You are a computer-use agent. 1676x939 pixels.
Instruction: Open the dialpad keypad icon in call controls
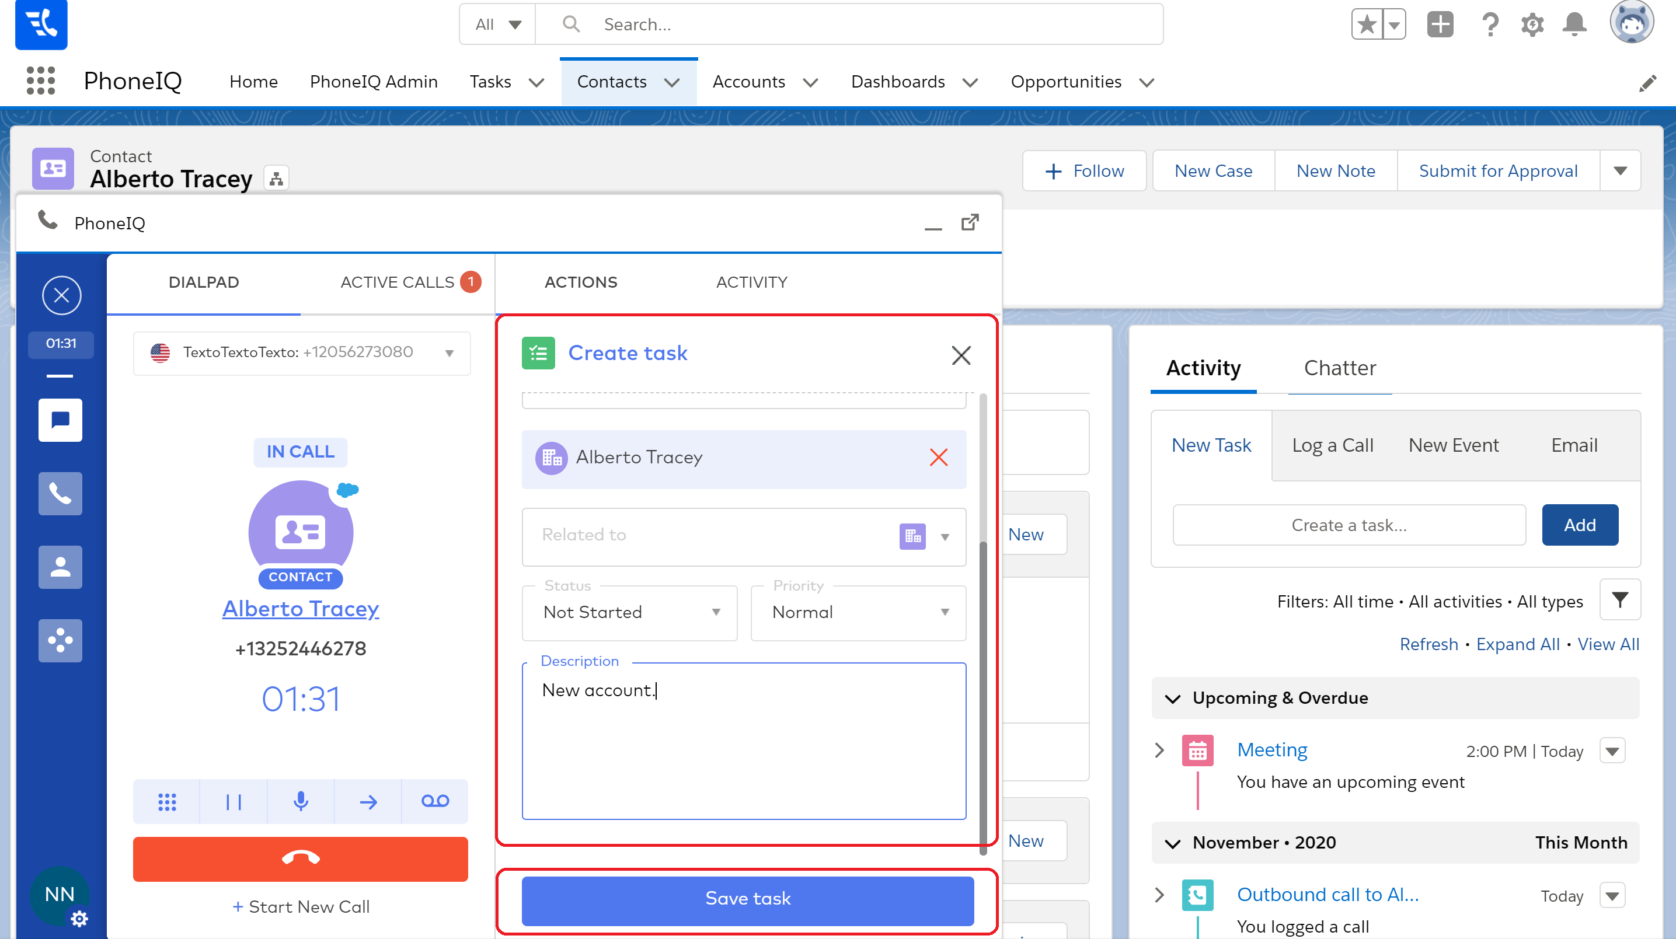(x=166, y=801)
